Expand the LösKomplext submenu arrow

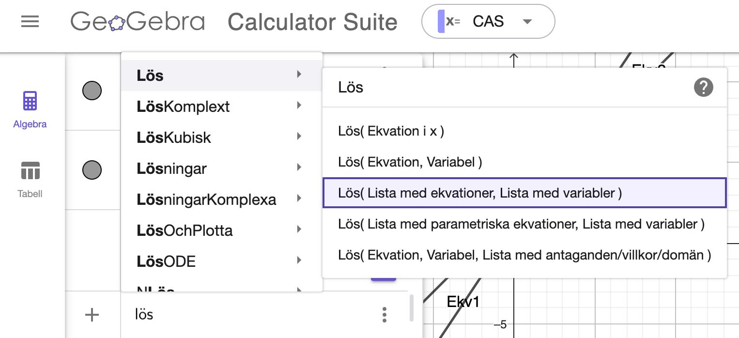pyautogui.click(x=299, y=106)
